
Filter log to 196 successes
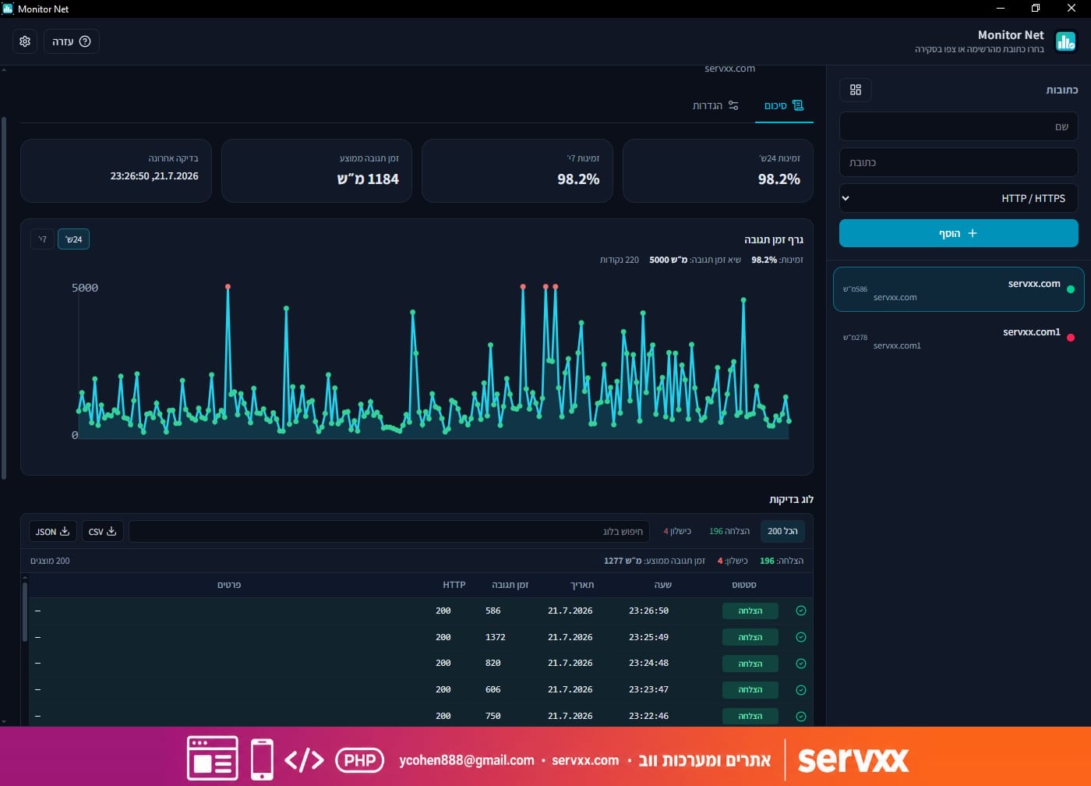[729, 531]
